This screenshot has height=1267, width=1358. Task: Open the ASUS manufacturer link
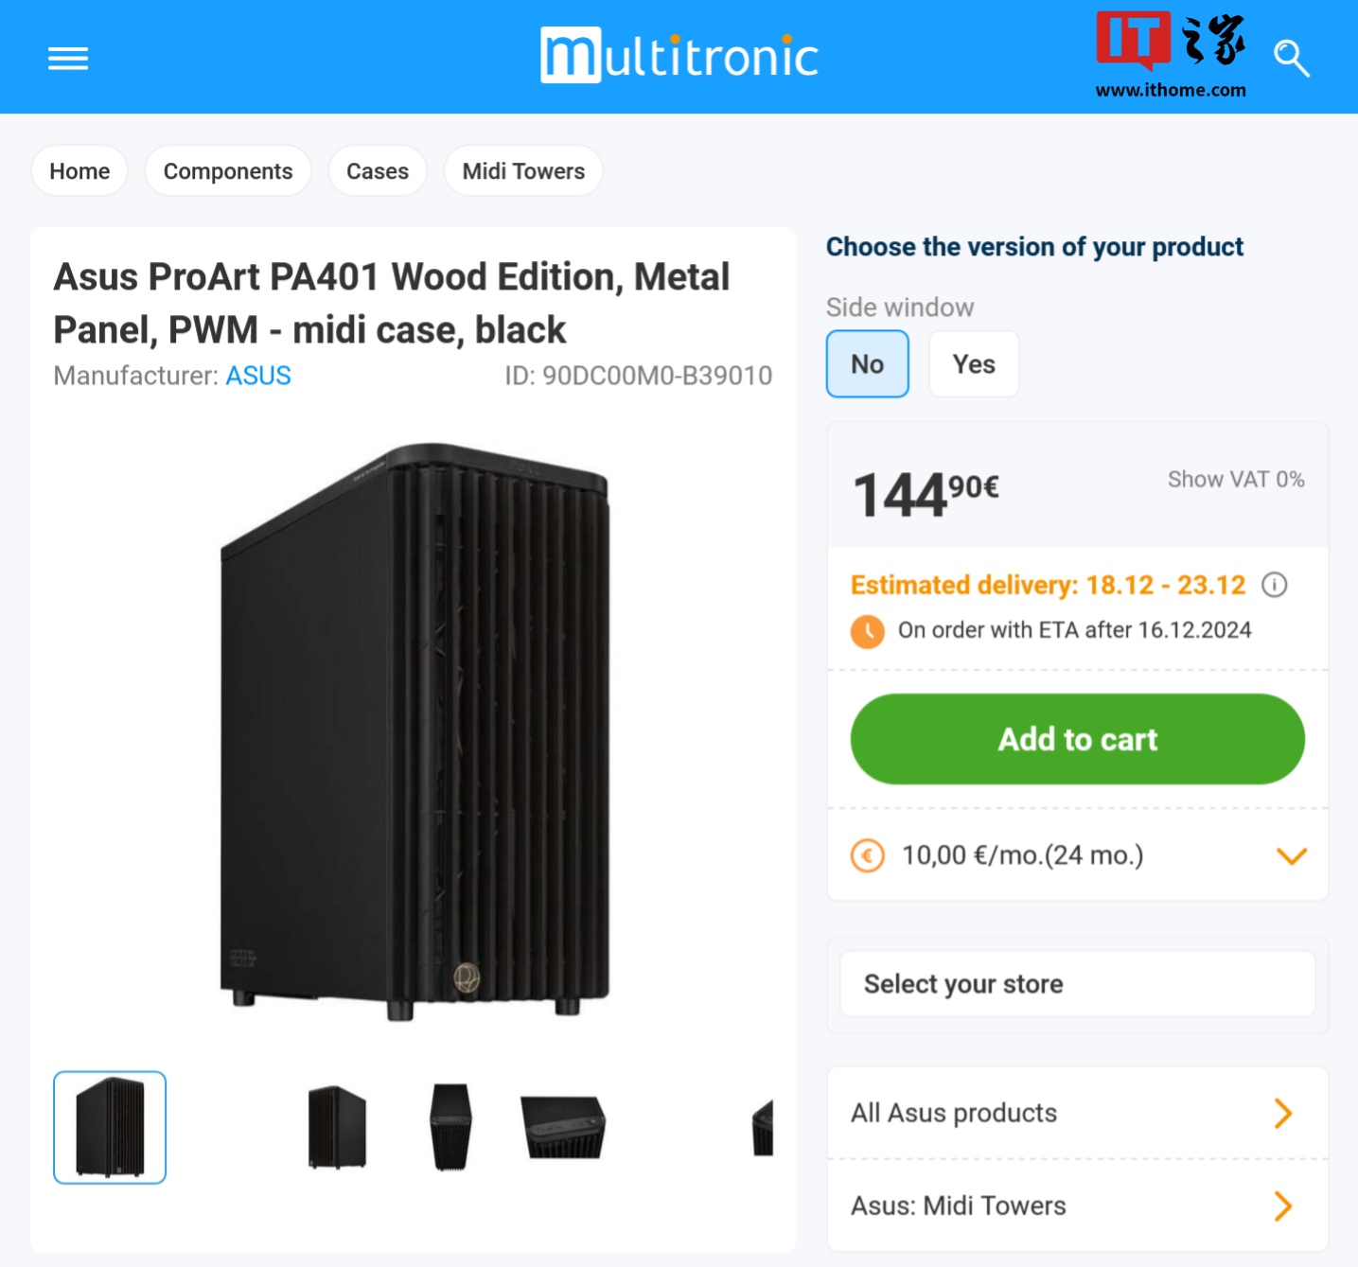tap(257, 376)
